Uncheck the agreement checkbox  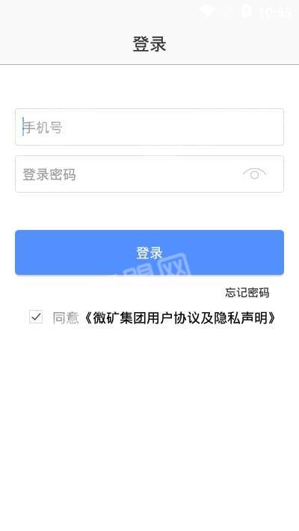tap(36, 317)
